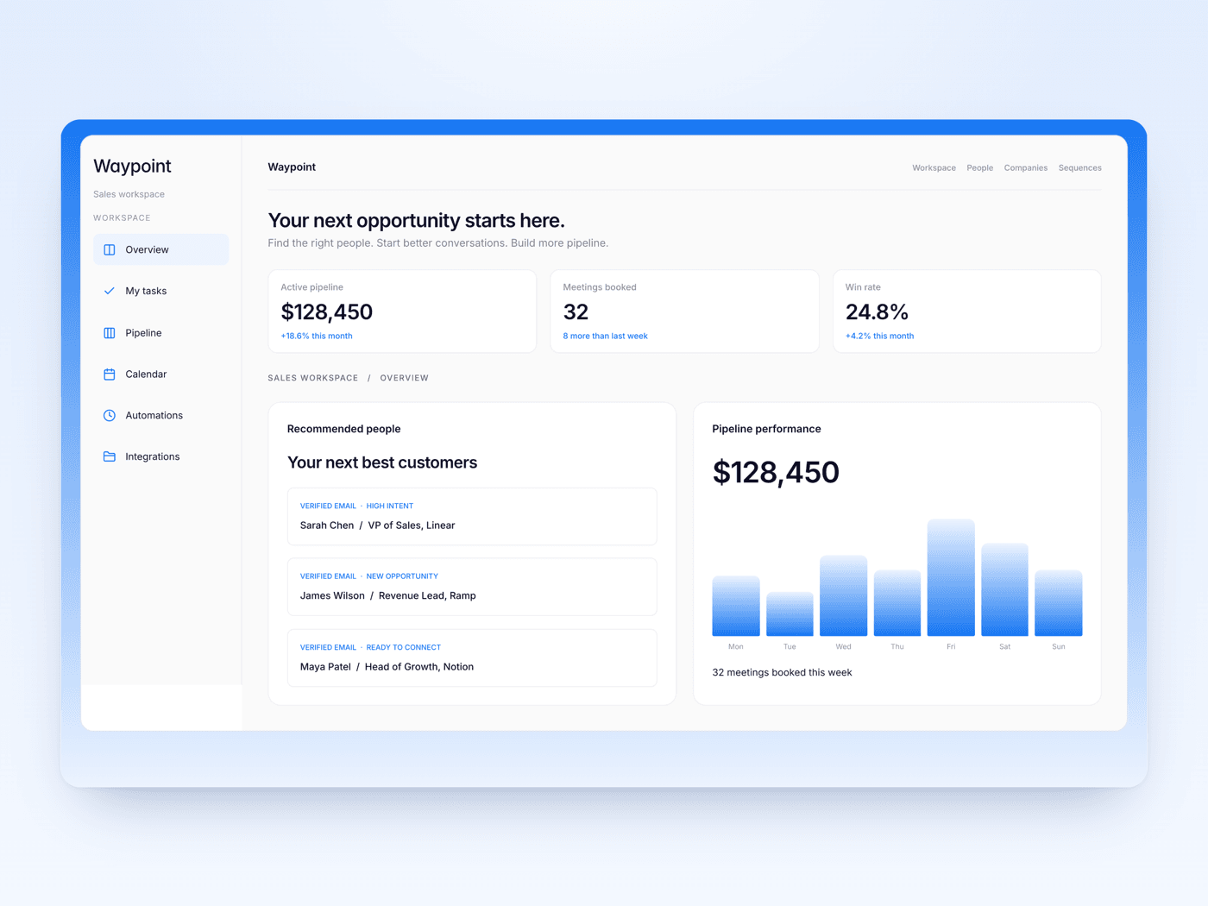
Task: Open the Calendar label in sidebar
Action: click(146, 374)
